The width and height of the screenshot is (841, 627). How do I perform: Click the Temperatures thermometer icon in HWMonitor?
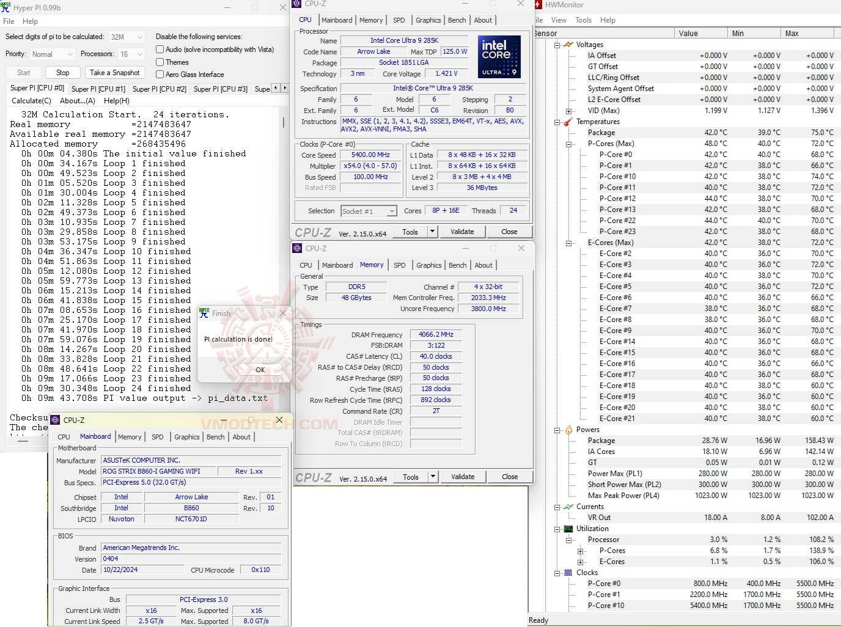(568, 122)
